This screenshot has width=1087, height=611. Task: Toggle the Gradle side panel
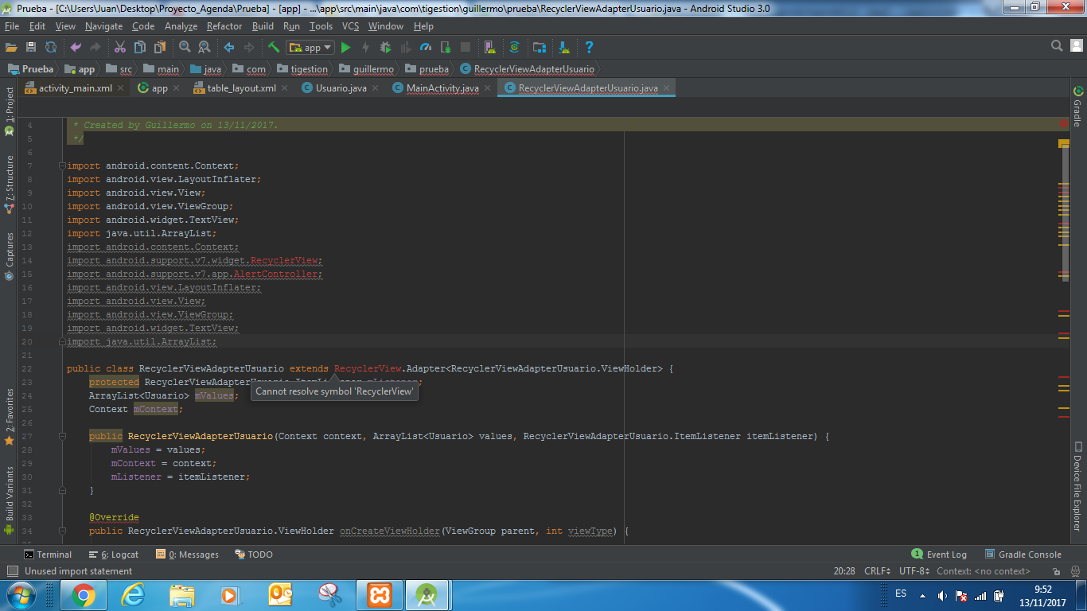click(1078, 107)
